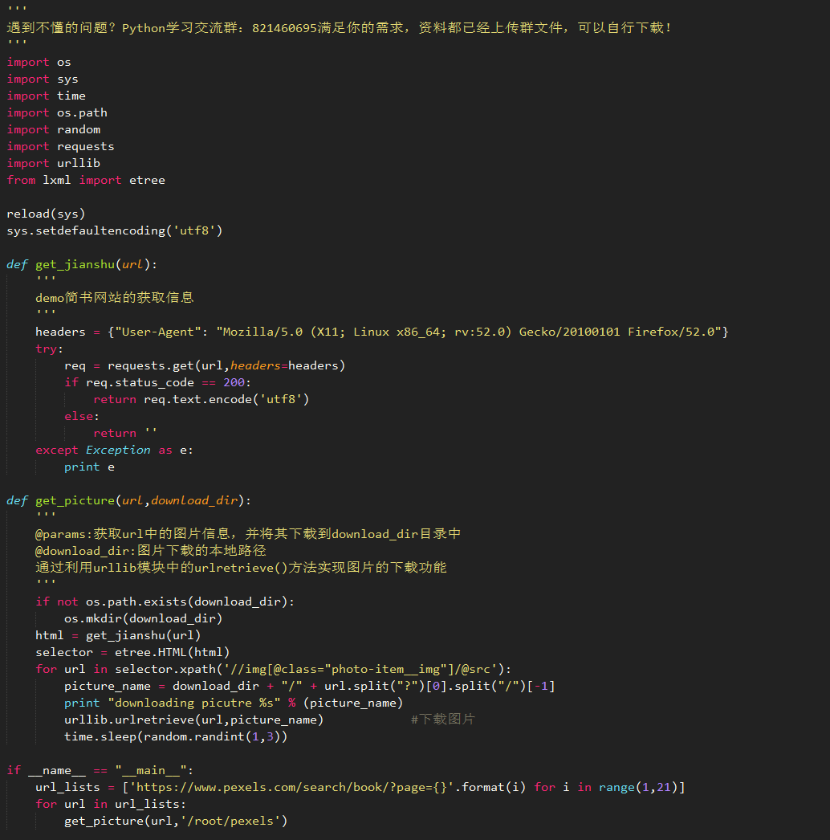Click the '@download_dir:图片下载的本地路径' docstring line
The width and height of the screenshot is (830, 840).
tap(150, 551)
